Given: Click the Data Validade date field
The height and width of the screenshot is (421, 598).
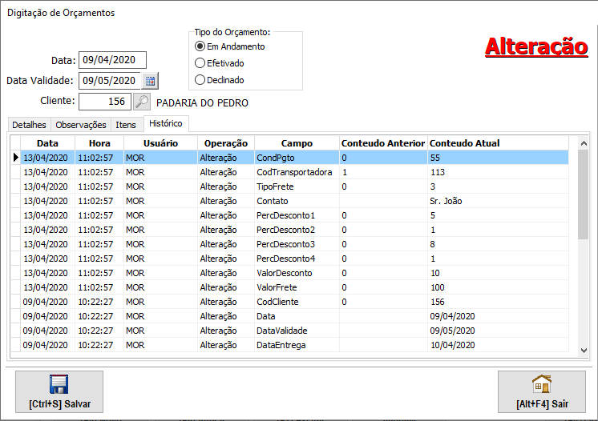Looking at the screenshot, I should [x=110, y=80].
